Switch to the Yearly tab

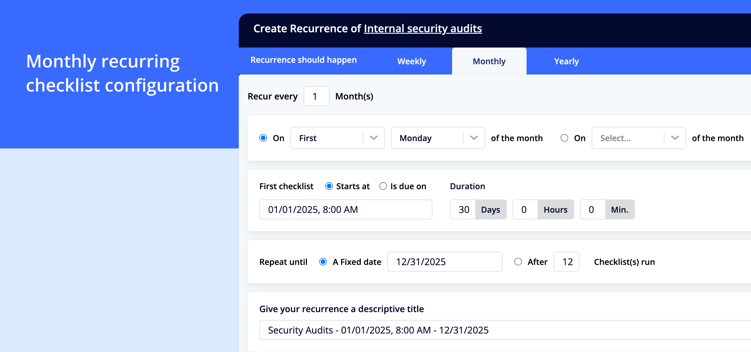coord(566,61)
